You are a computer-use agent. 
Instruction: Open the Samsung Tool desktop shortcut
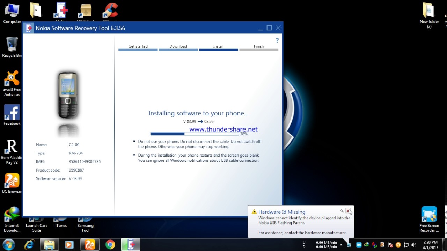(x=86, y=225)
